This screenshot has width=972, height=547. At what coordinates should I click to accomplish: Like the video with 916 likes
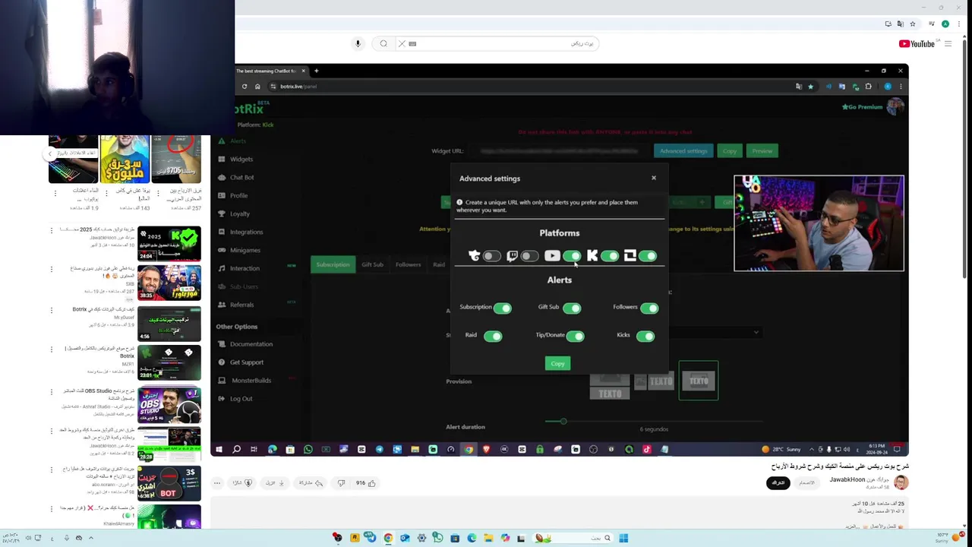pyautogui.click(x=366, y=482)
